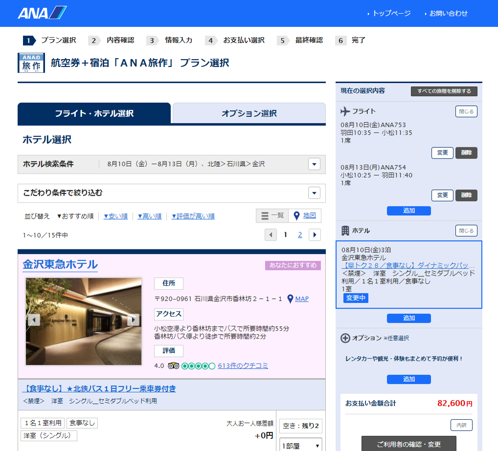Switch to 地図 map view
This screenshot has height=451, width=498.
(305, 216)
